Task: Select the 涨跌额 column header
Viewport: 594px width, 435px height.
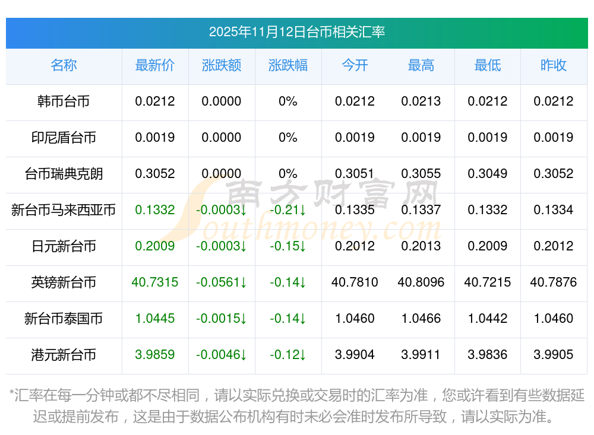Action: click(222, 66)
